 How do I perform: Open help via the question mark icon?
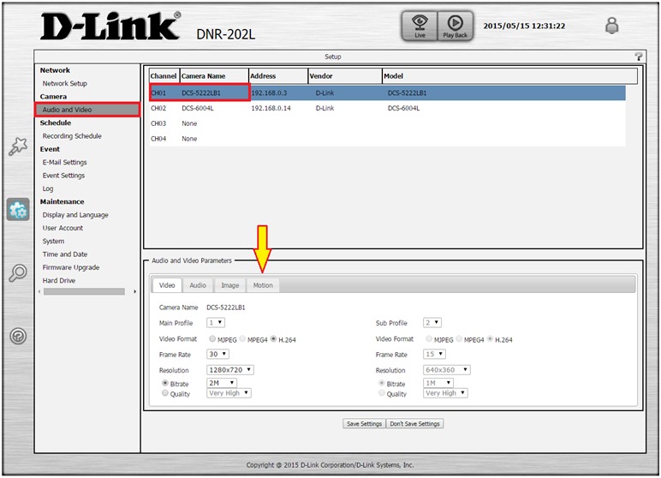[638, 57]
